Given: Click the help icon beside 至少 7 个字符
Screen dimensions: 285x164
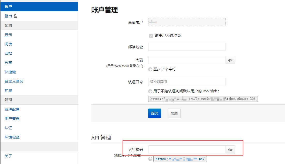Looking at the screenshot, I should pos(150,69).
